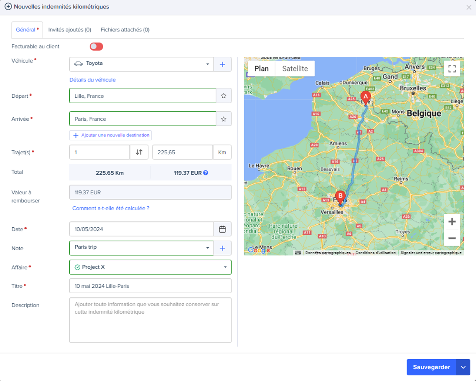Click the star icon beside the Arrivée field

tap(224, 119)
